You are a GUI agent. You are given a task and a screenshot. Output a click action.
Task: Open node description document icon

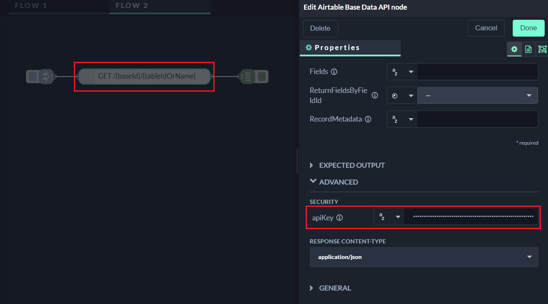coord(528,49)
